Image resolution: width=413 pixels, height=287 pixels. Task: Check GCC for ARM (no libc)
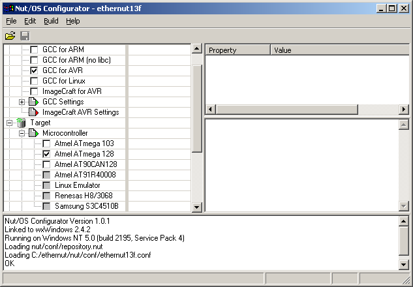pyautogui.click(x=34, y=60)
